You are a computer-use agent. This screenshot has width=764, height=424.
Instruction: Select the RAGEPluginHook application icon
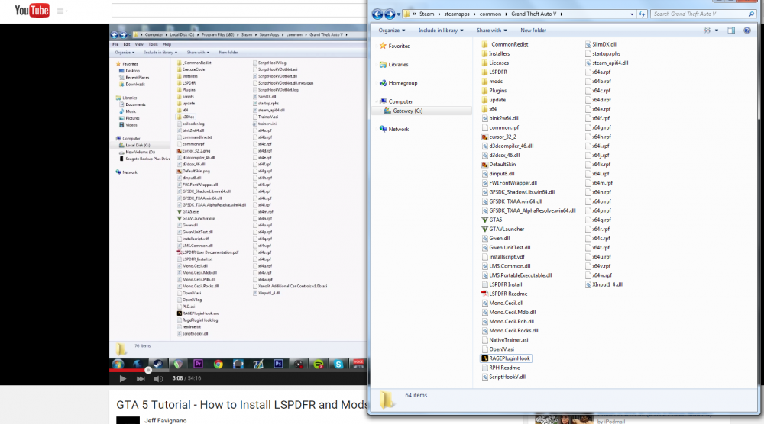coord(484,358)
